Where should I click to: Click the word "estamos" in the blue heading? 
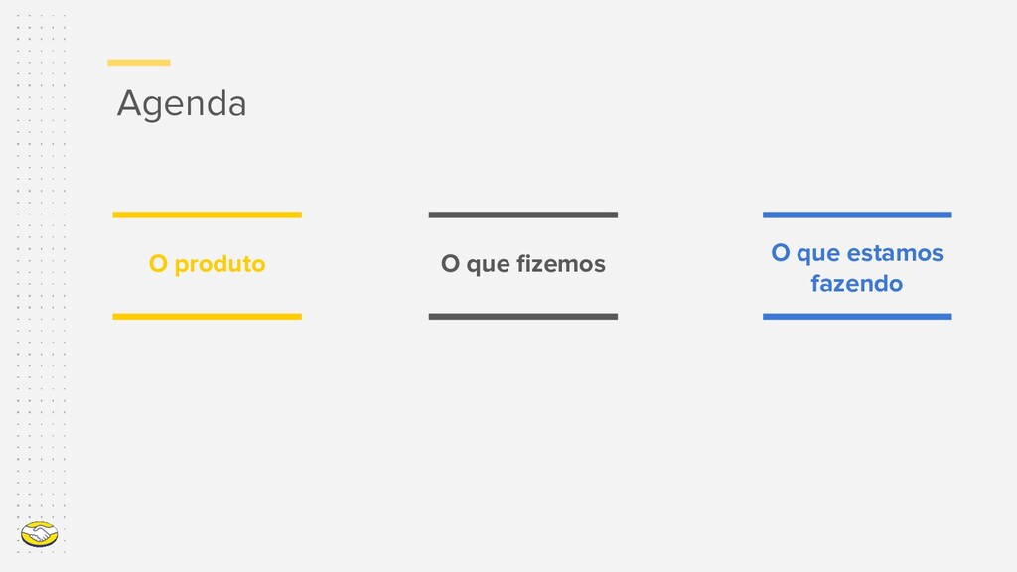coord(895,253)
